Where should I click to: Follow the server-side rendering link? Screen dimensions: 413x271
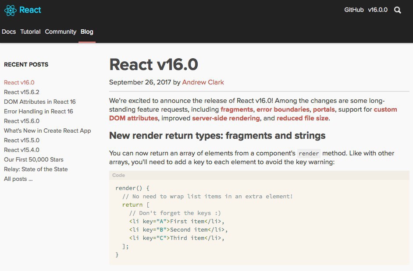[226, 118]
